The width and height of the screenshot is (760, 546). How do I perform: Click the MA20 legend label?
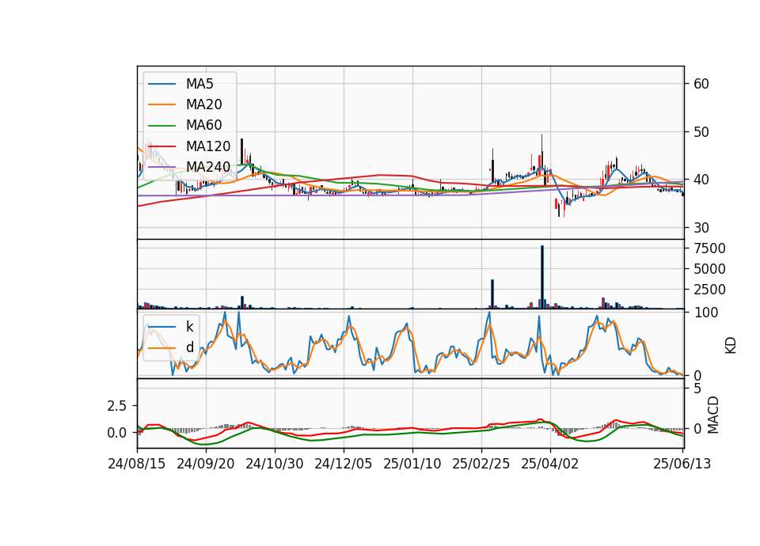[x=203, y=104]
